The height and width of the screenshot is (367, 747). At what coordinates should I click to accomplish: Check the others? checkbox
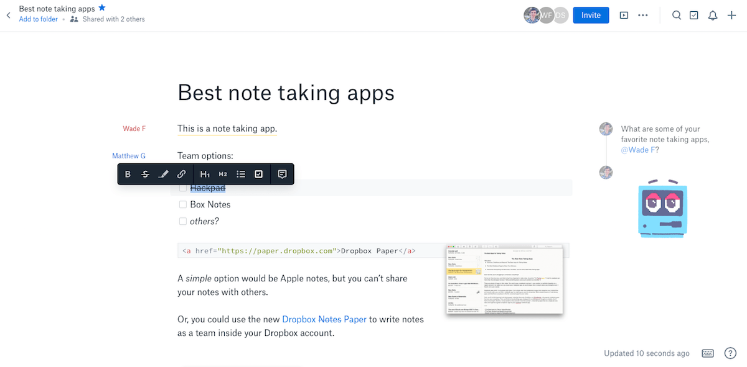tap(183, 221)
